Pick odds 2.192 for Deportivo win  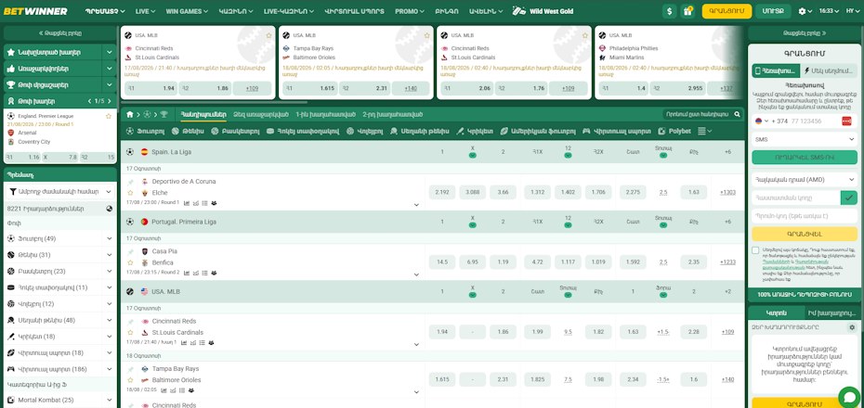[x=442, y=193]
